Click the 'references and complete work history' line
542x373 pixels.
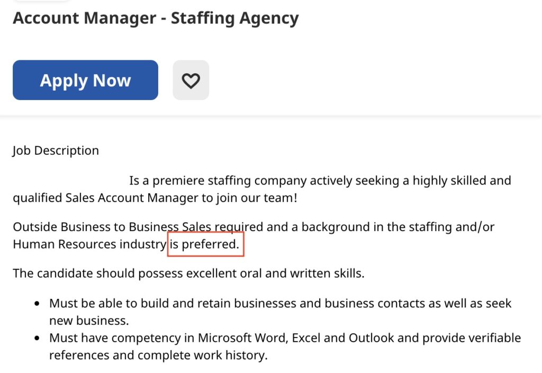click(x=159, y=356)
